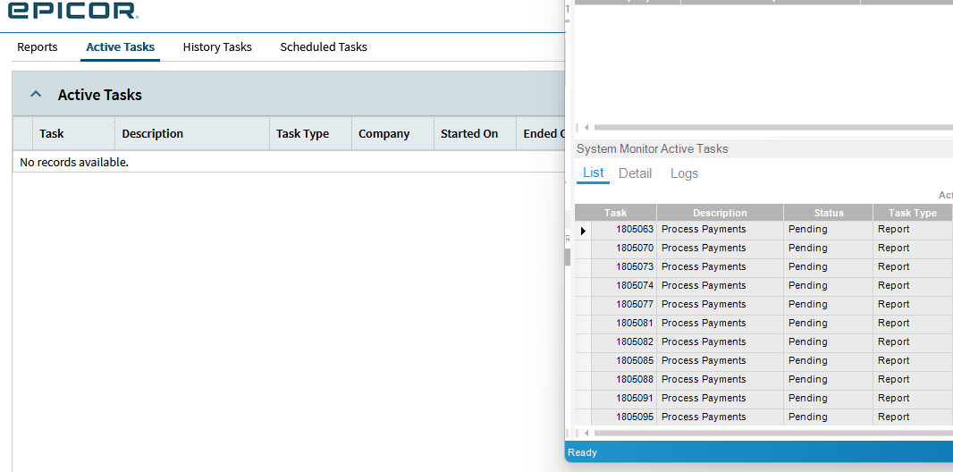Sort by Description column in Epicor grid
This screenshot has height=472, width=953.
coord(192,133)
